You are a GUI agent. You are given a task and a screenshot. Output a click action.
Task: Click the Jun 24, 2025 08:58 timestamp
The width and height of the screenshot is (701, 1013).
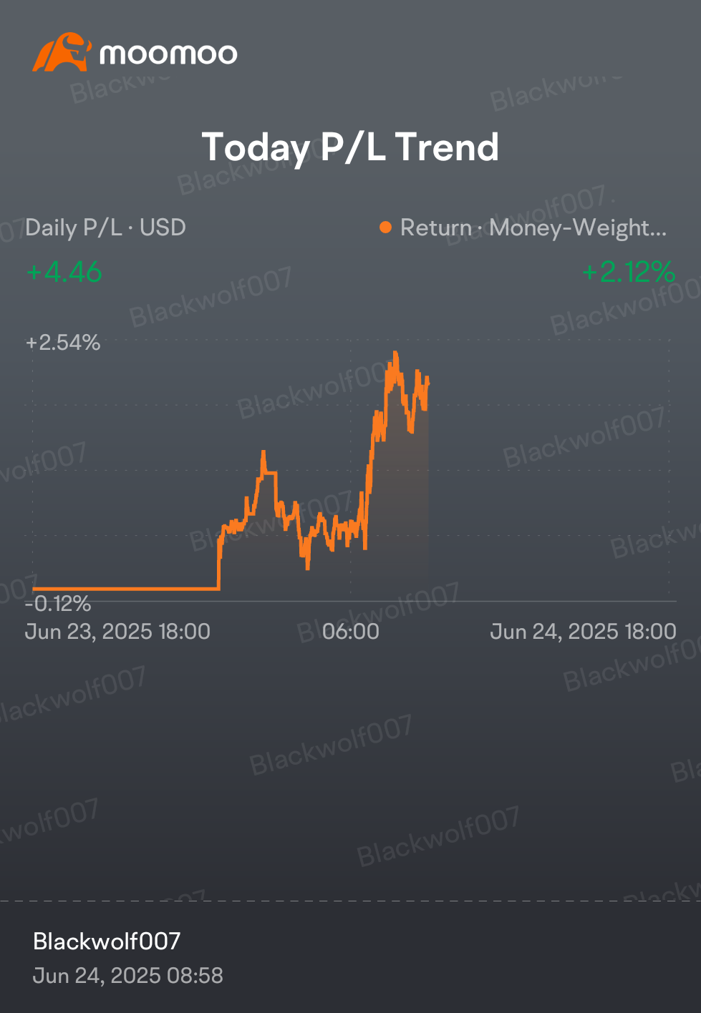pyautogui.click(x=128, y=976)
